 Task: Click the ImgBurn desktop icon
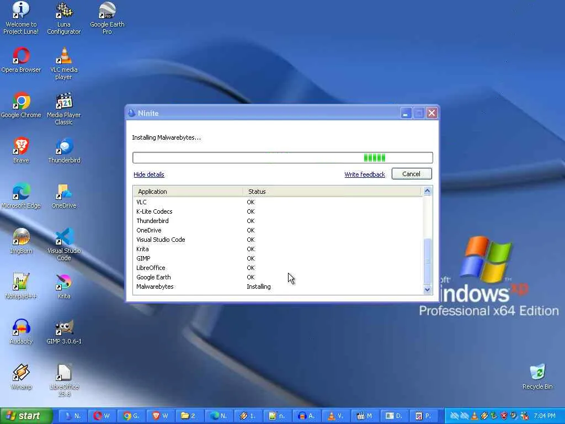click(21, 241)
